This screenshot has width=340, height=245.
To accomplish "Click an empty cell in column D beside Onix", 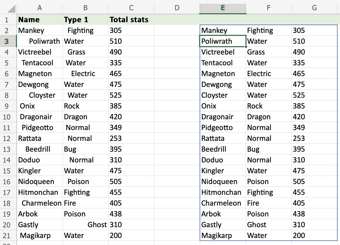I will pyautogui.click(x=177, y=106).
